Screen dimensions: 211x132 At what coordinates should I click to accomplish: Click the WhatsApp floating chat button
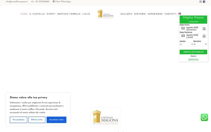click(x=204, y=117)
